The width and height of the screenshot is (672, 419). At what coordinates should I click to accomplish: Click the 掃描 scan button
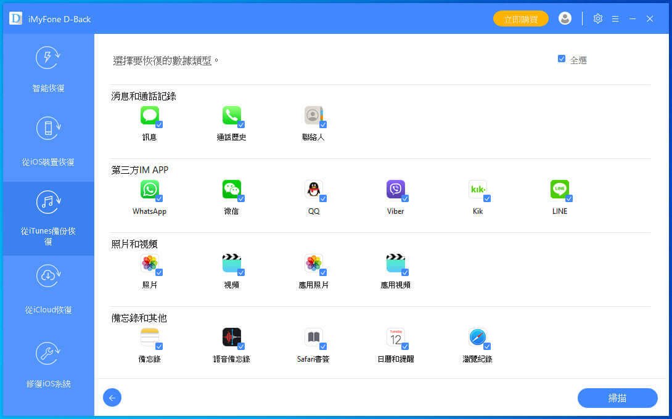coord(617,398)
